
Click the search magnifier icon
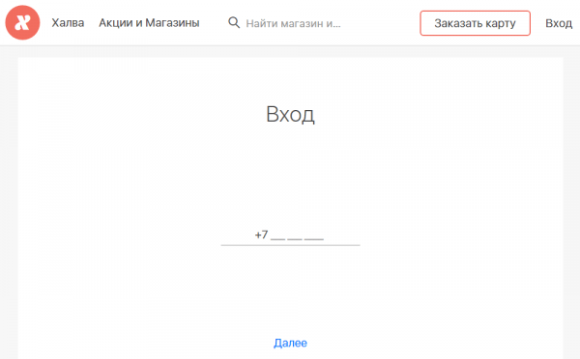coord(234,22)
